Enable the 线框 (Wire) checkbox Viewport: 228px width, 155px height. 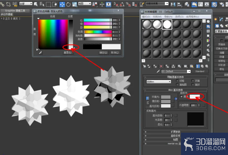pyautogui.click(x=177, y=80)
